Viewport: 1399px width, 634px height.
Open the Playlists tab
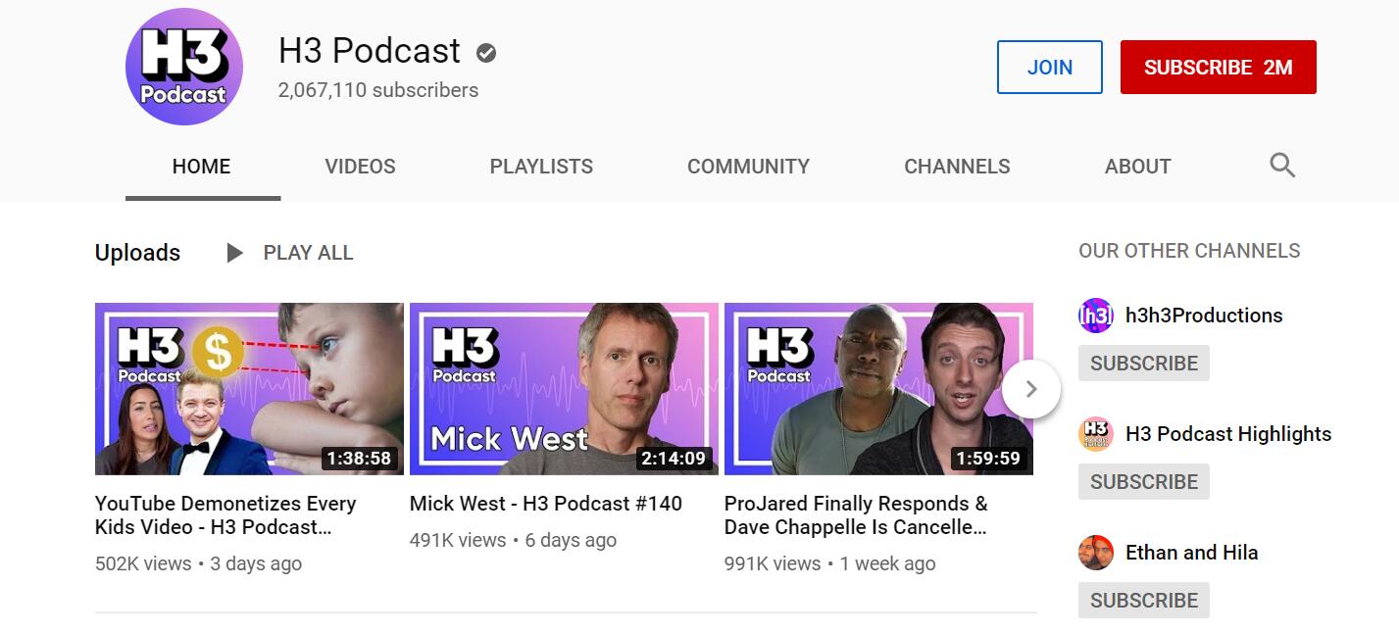tap(541, 167)
